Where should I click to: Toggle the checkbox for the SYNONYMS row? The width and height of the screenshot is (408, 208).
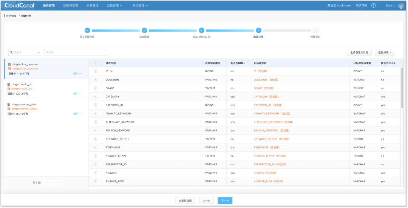pos(96,148)
